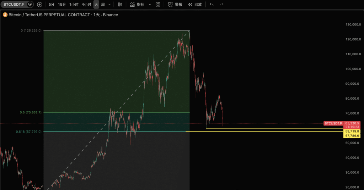The width and height of the screenshot is (364, 190).
Task: Click the Bitcoin logo in chart legend
Action: point(5,15)
